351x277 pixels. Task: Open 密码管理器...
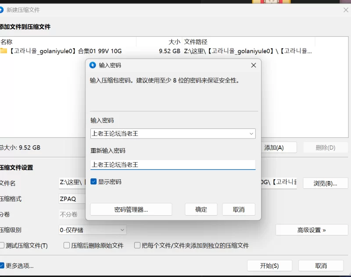(131, 209)
